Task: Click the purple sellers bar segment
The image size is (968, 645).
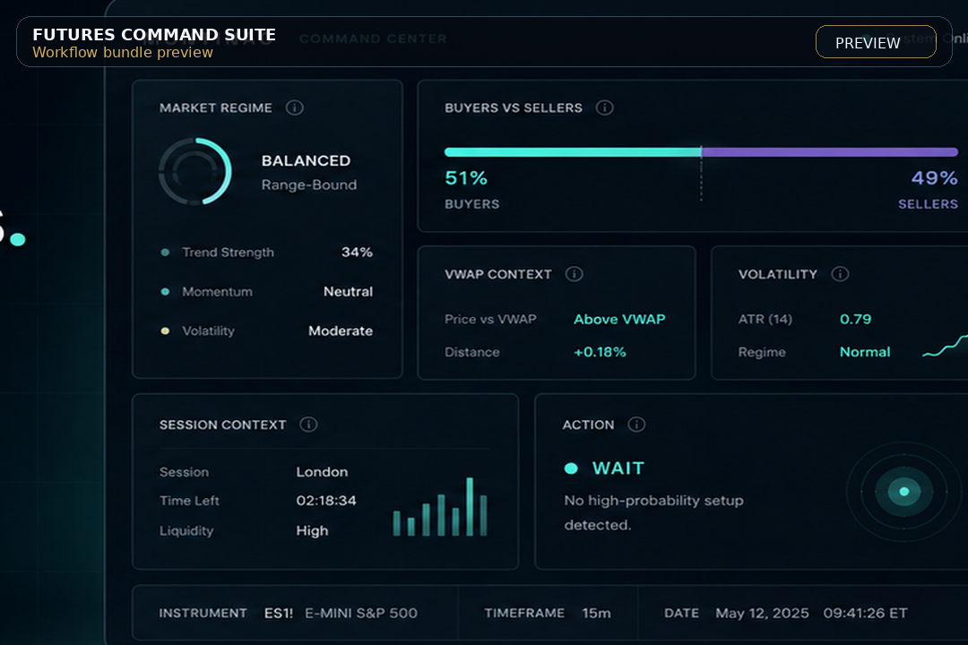Action: coord(830,151)
